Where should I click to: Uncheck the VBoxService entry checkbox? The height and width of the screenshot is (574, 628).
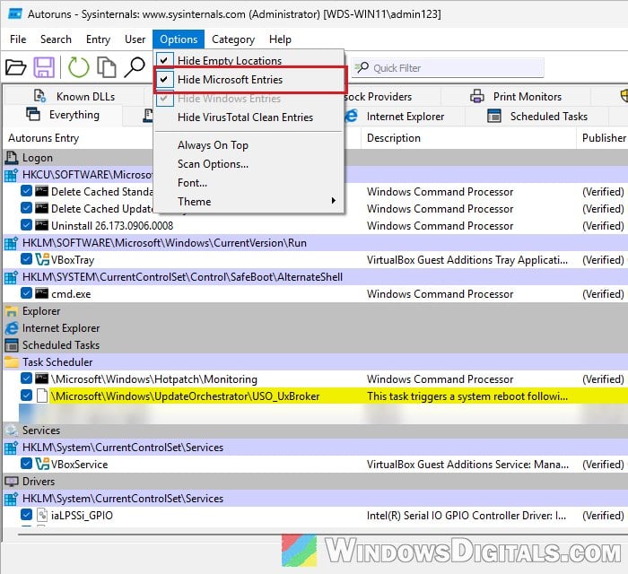(x=26, y=463)
